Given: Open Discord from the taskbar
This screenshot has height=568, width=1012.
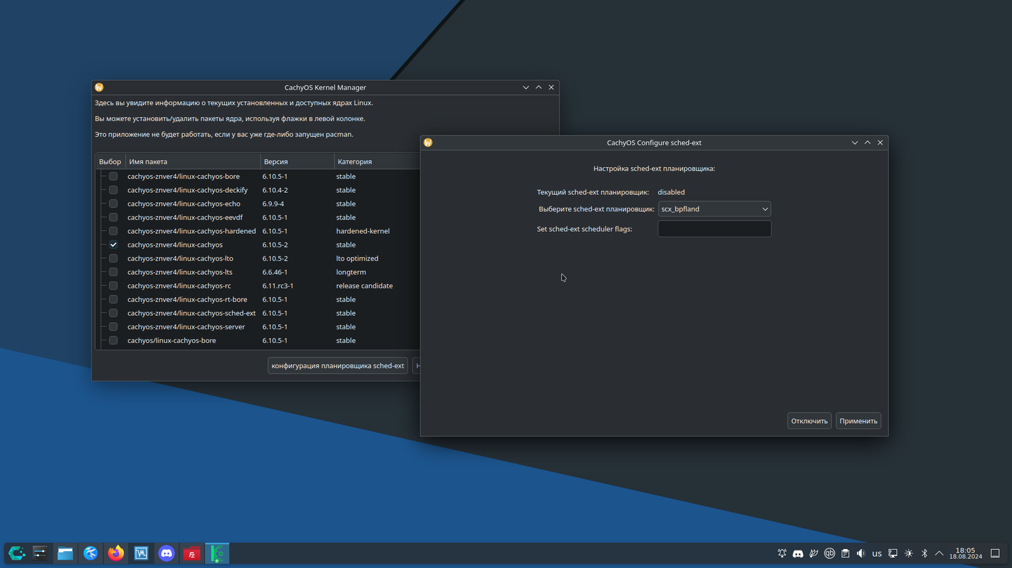Looking at the screenshot, I should pos(167,553).
